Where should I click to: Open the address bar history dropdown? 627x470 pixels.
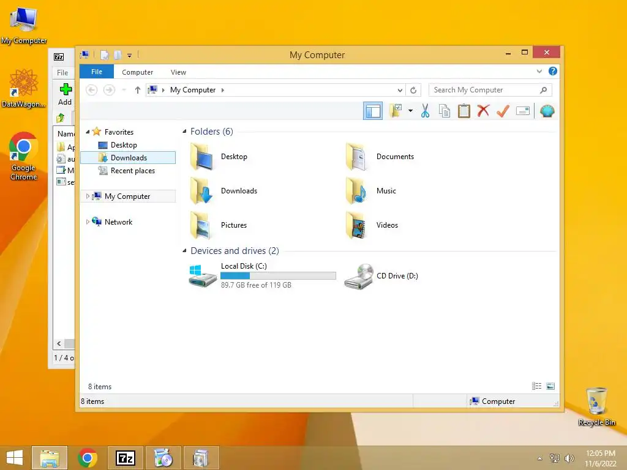pos(399,91)
